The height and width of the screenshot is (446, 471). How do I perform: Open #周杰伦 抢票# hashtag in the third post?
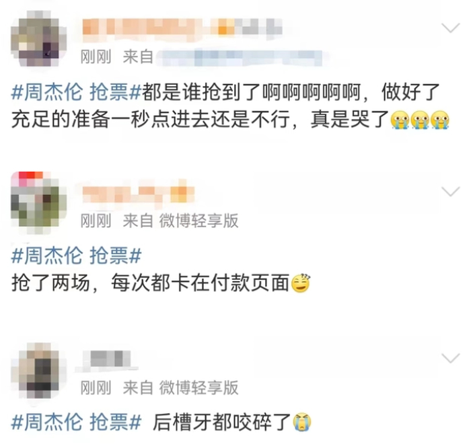coord(76,422)
